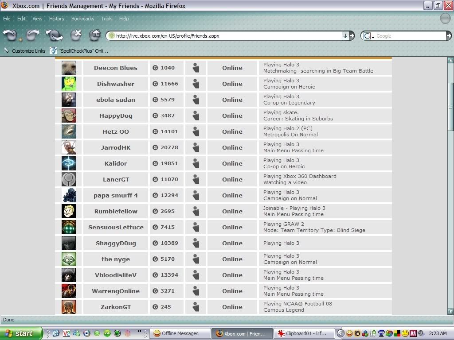Open the Customize Links bookmark

(x=25, y=51)
